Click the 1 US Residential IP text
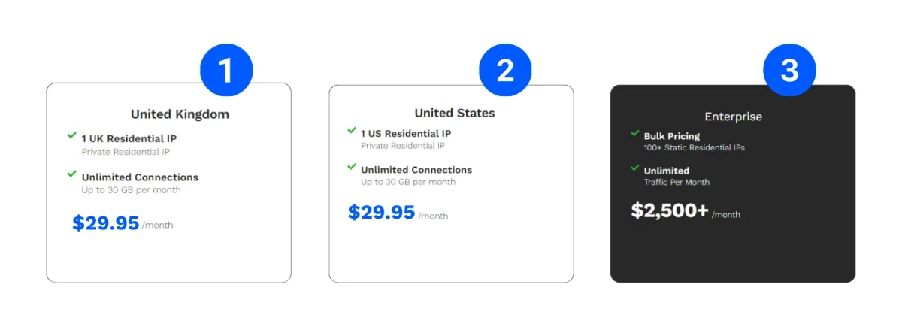The height and width of the screenshot is (333, 902). pyautogui.click(x=406, y=133)
